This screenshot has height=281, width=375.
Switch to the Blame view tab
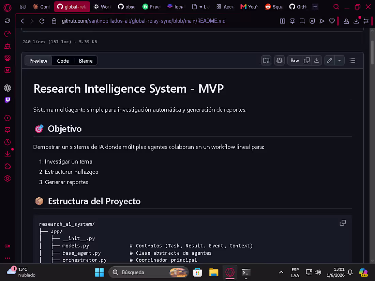pos(86,61)
